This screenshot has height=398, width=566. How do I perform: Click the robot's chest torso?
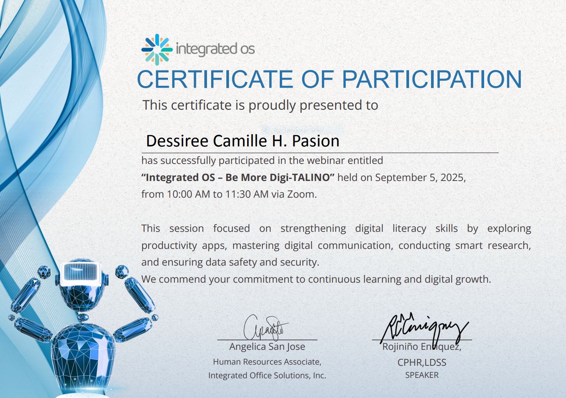83,349
